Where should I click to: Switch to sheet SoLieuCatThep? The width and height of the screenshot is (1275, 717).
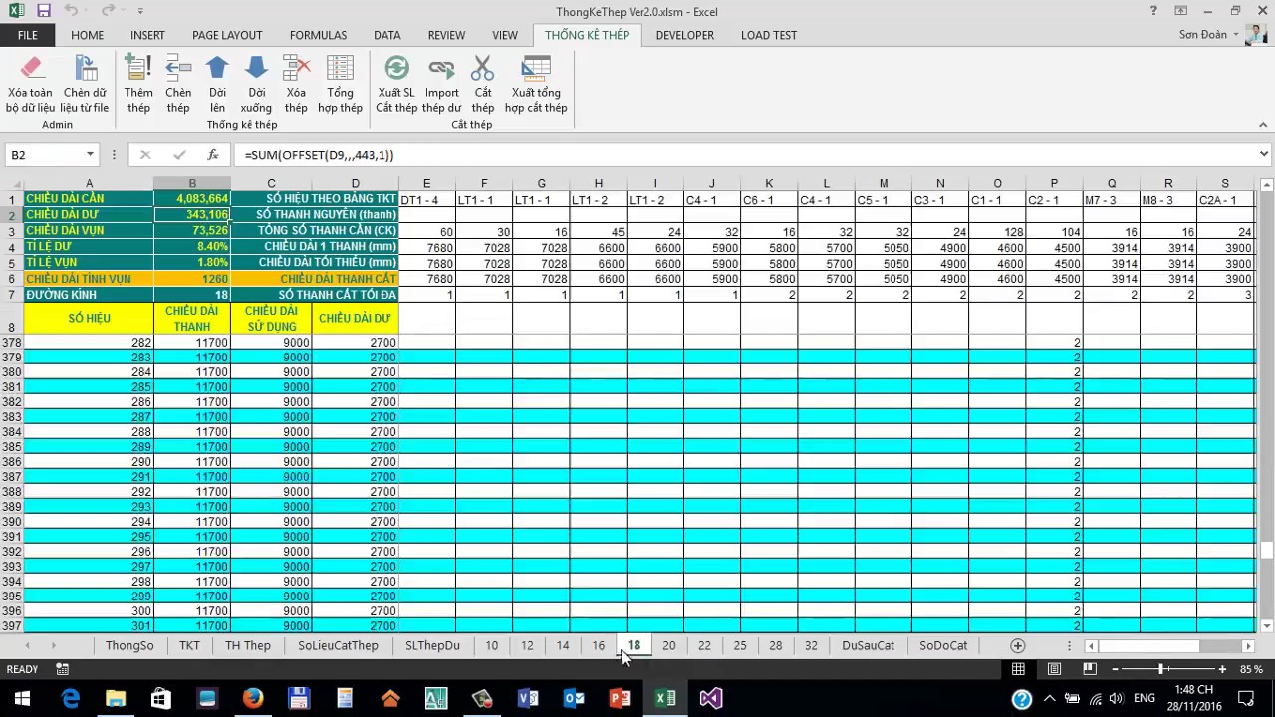[338, 645]
